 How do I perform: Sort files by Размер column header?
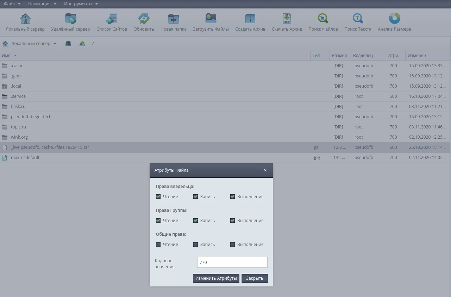tap(339, 56)
